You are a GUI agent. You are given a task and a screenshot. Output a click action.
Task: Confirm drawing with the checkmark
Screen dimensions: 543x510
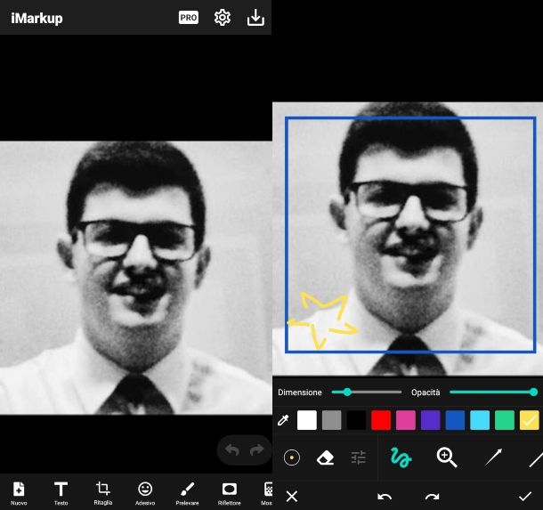coord(525,496)
